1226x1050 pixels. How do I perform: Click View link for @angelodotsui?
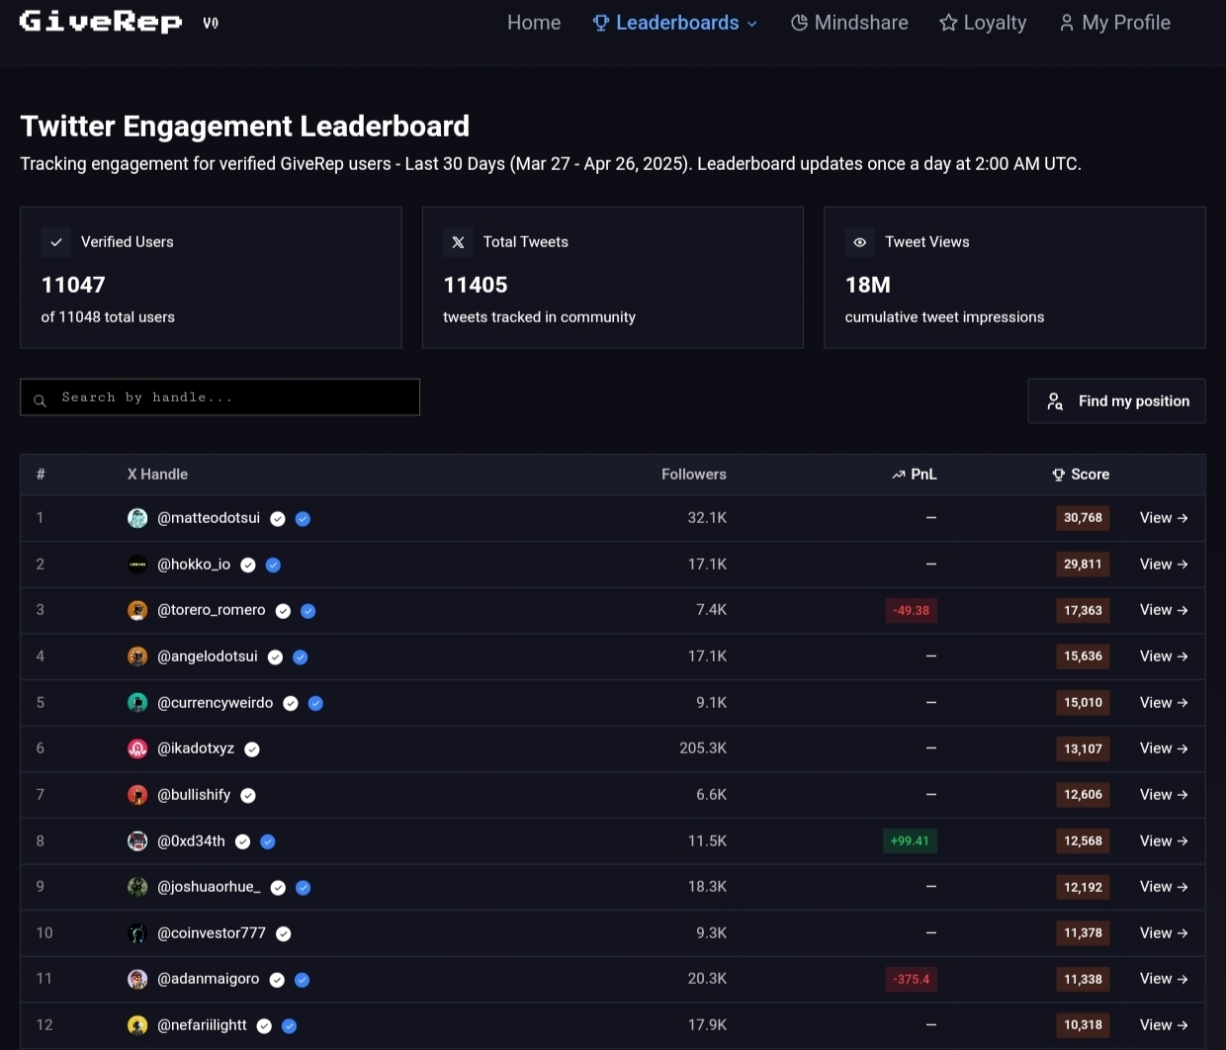(1164, 656)
